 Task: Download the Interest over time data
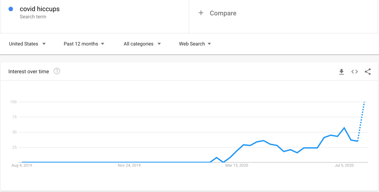(x=341, y=72)
